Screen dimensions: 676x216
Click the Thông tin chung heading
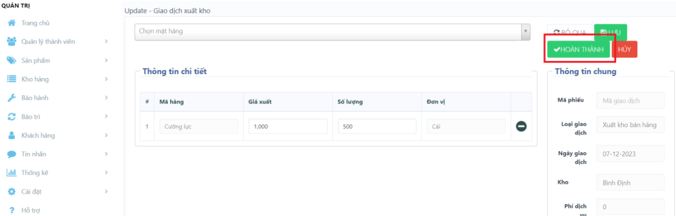click(x=585, y=71)
